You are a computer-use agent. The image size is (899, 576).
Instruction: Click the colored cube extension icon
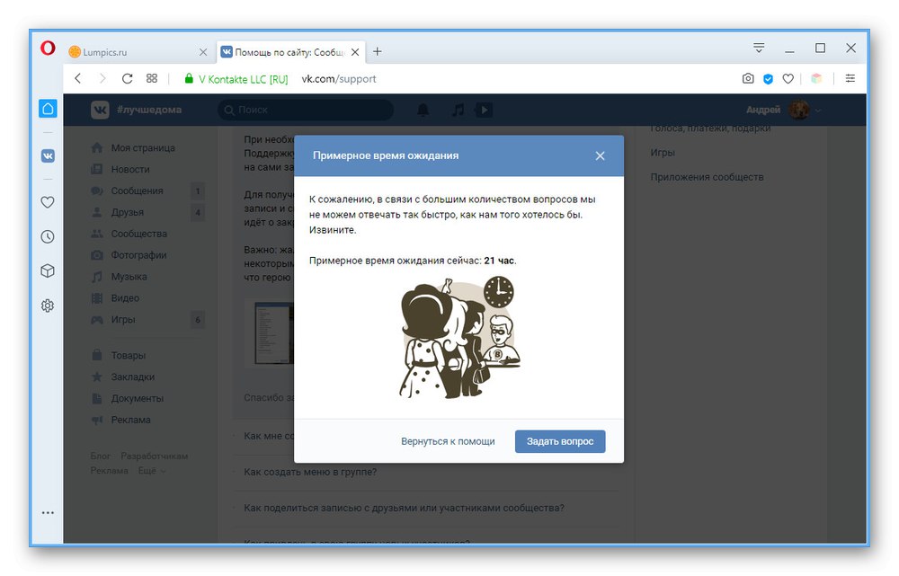(x=817, y=78)
